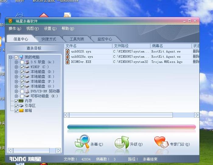Click left arrow of tree panel scrollbar
Screen dimensions: 213x165
[x=10, y=150]
